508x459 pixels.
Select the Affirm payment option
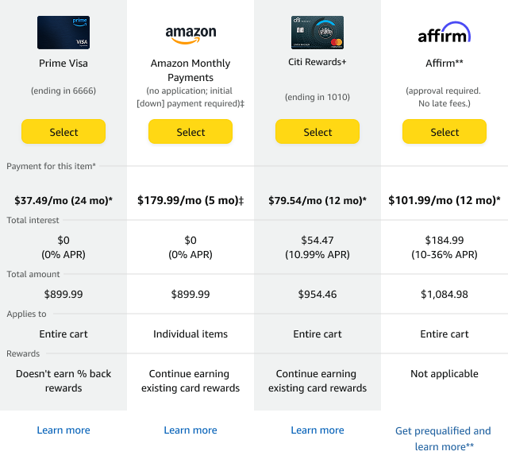tap(444, 132)
